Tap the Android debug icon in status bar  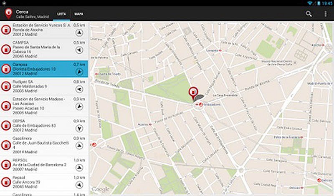4,3
